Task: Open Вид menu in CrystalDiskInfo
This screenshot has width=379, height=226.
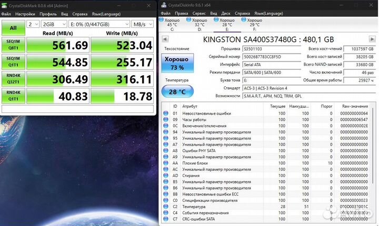Action: point(213,13)
